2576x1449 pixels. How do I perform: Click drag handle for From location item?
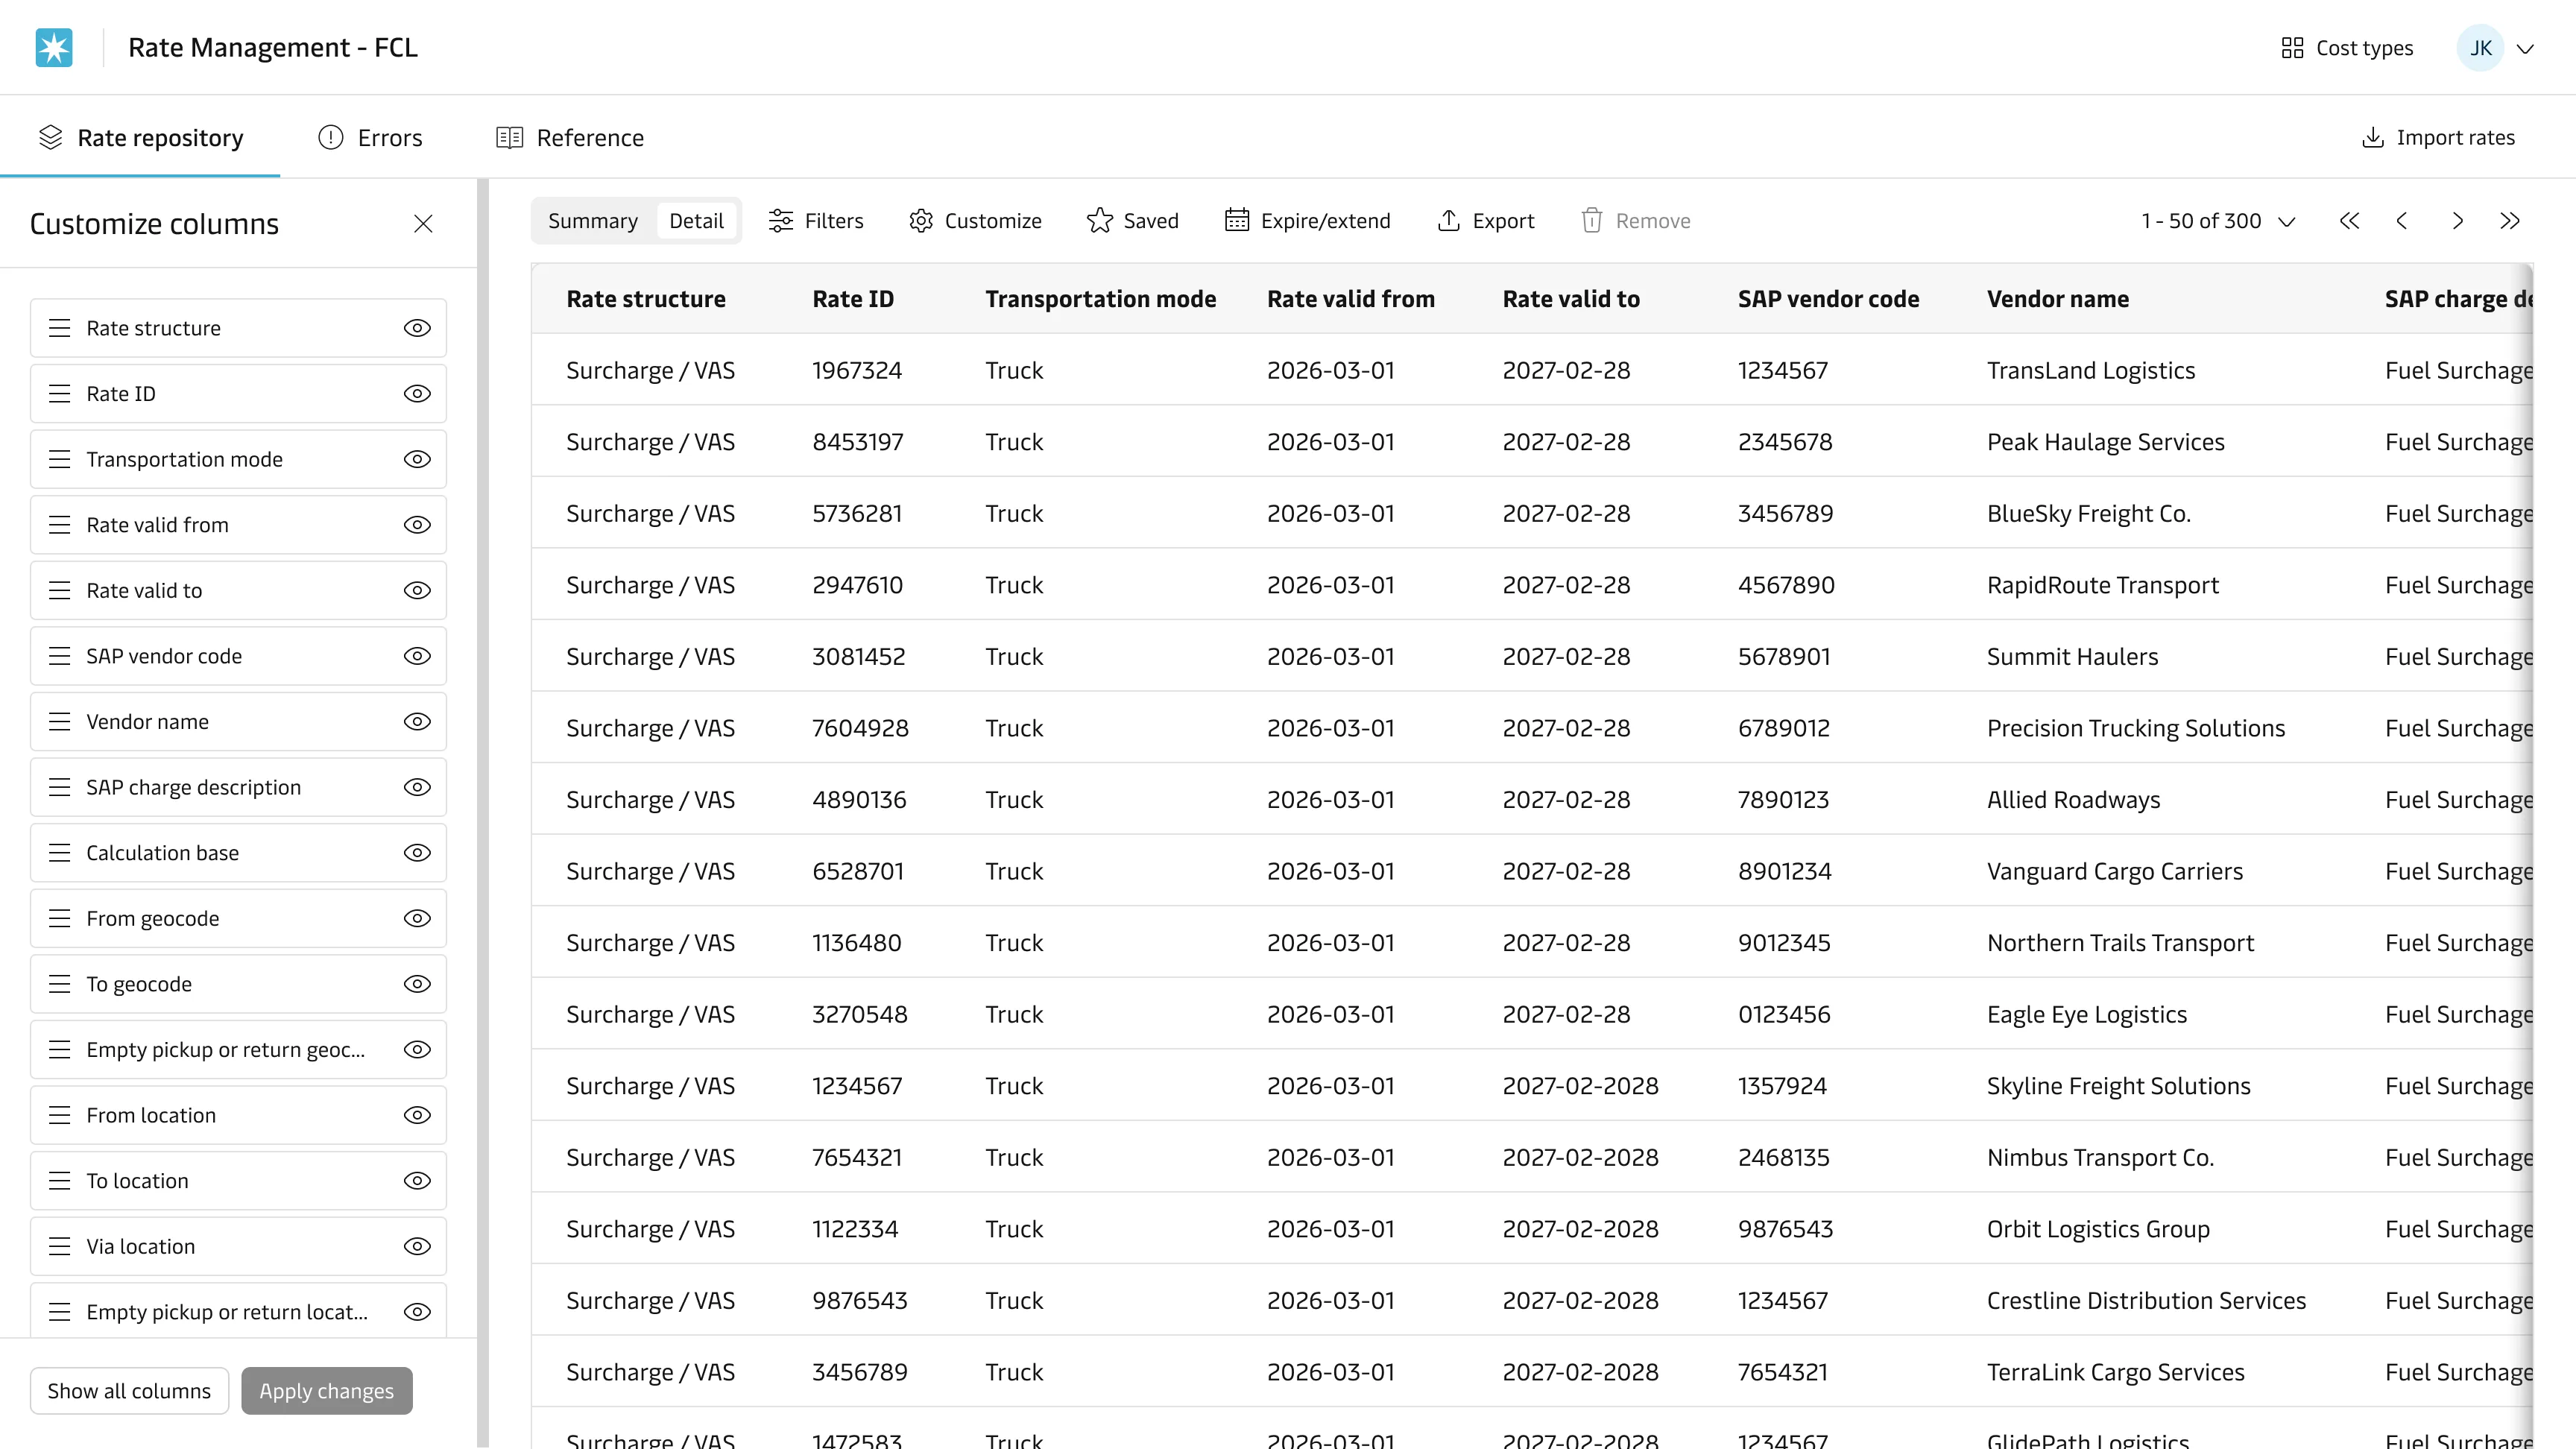pos(60,1115)
